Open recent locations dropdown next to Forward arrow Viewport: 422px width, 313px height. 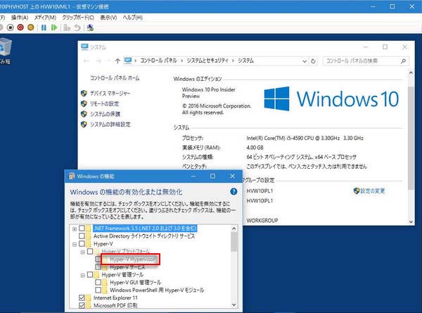(x=108, y=61)
